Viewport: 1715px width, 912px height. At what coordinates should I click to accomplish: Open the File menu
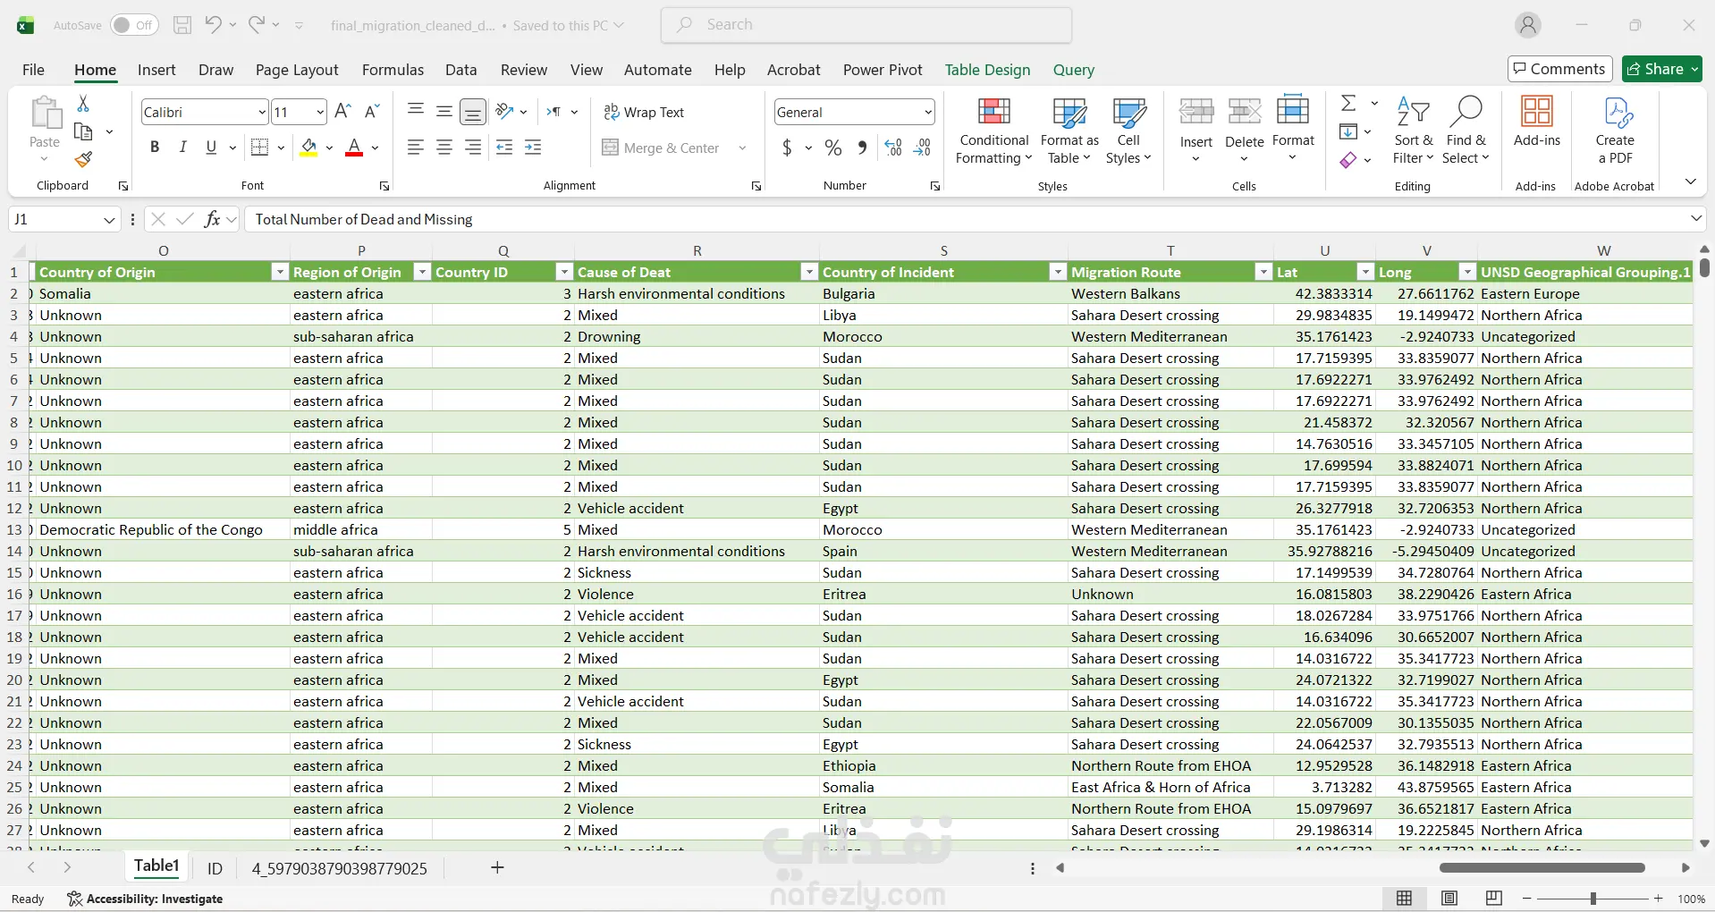[x=33, y=70]
